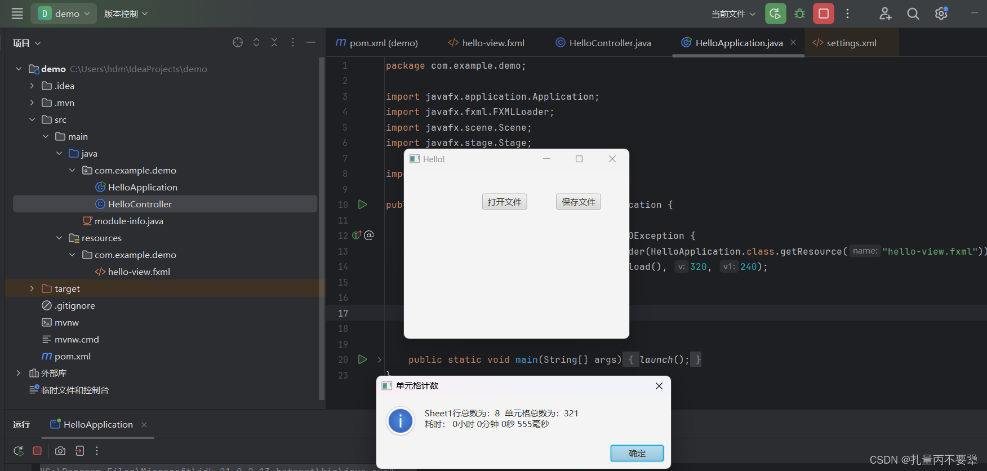Viewport: 987px width, 471px height.
Task: Hide the project panel with the minimize dash
Action: [311, 42]
